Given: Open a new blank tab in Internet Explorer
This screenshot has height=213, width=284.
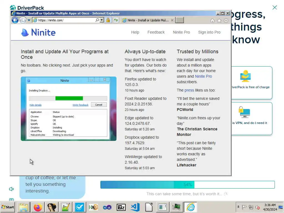Looking at the screenshot, I should 180,20.
